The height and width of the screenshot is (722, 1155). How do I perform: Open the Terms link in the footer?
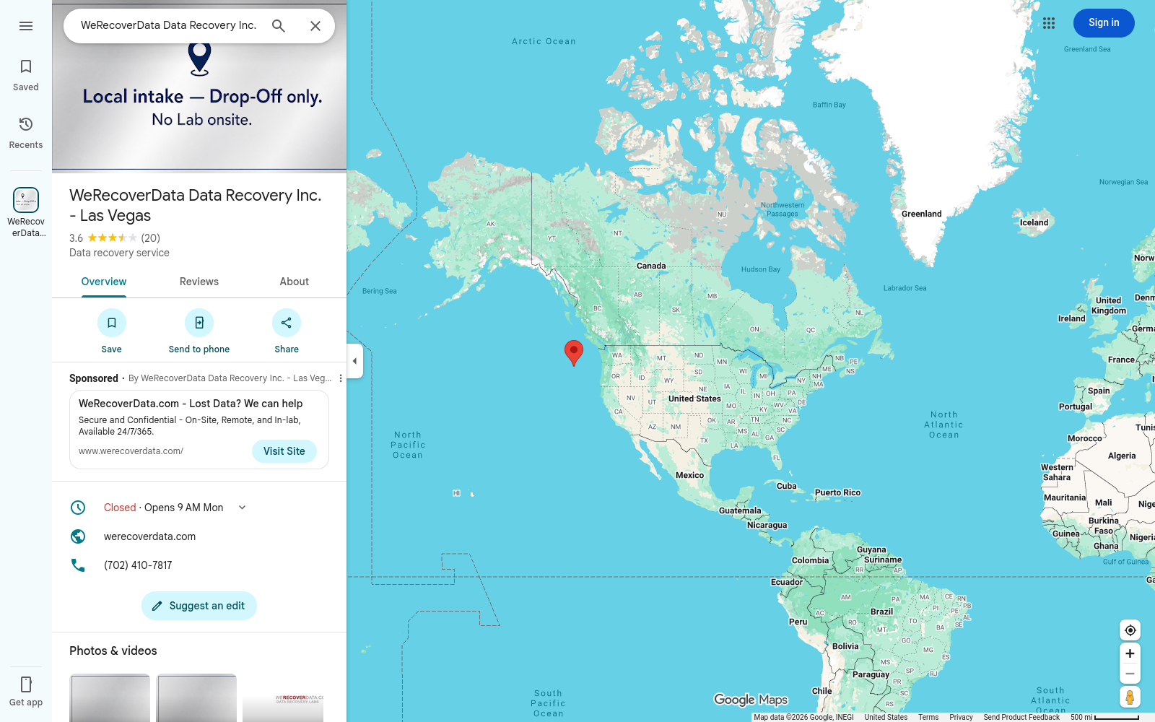pyautogui.click(x=928, y=717)
